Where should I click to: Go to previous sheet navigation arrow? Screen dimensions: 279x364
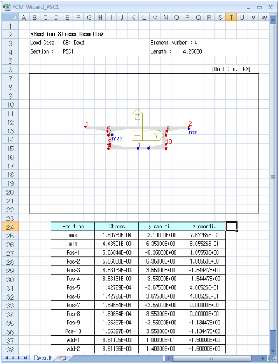[13, 358]
